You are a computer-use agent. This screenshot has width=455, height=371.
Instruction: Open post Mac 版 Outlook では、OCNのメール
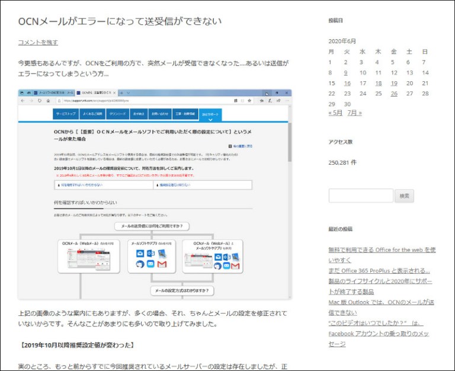382,307
